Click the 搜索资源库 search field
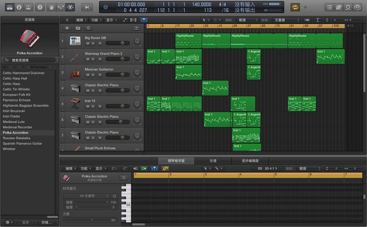The width and height of the screenshot is (367, 227). [x=29, y=60]
